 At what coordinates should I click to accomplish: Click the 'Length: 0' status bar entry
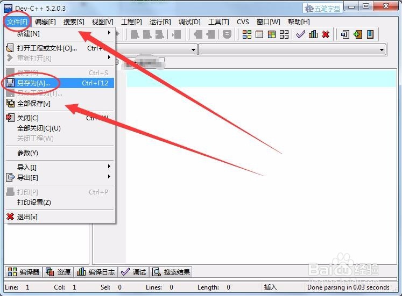point(214,287)
